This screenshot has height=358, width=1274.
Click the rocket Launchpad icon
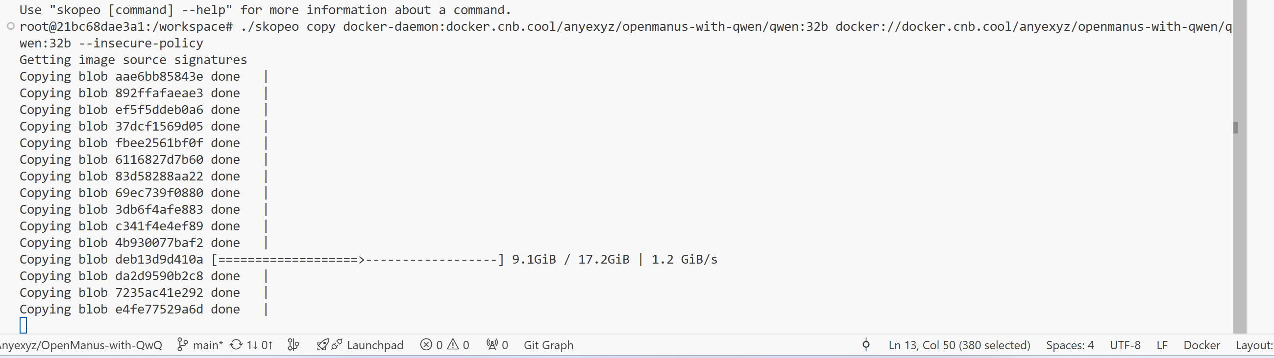click(323, 345)
